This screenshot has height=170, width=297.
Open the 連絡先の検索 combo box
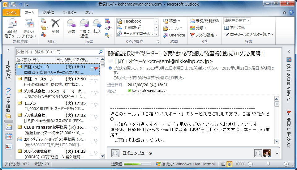point(237,21)
